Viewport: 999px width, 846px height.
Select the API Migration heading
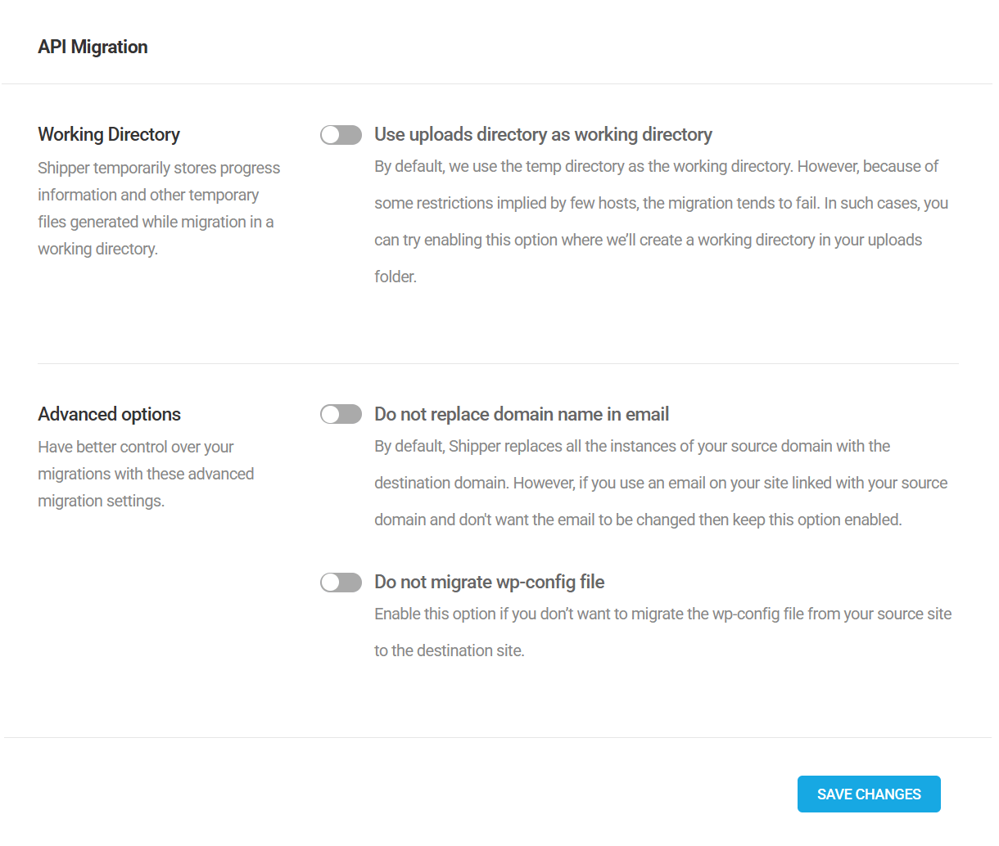click(x=93, y=47)
